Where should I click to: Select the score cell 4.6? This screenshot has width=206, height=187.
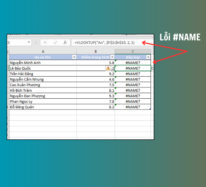pyautogui.click(x=96, y=79)
